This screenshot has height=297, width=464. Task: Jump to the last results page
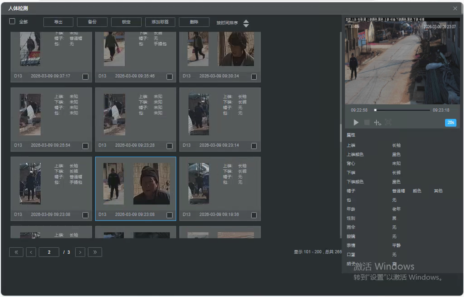click(x=95, y=252)
